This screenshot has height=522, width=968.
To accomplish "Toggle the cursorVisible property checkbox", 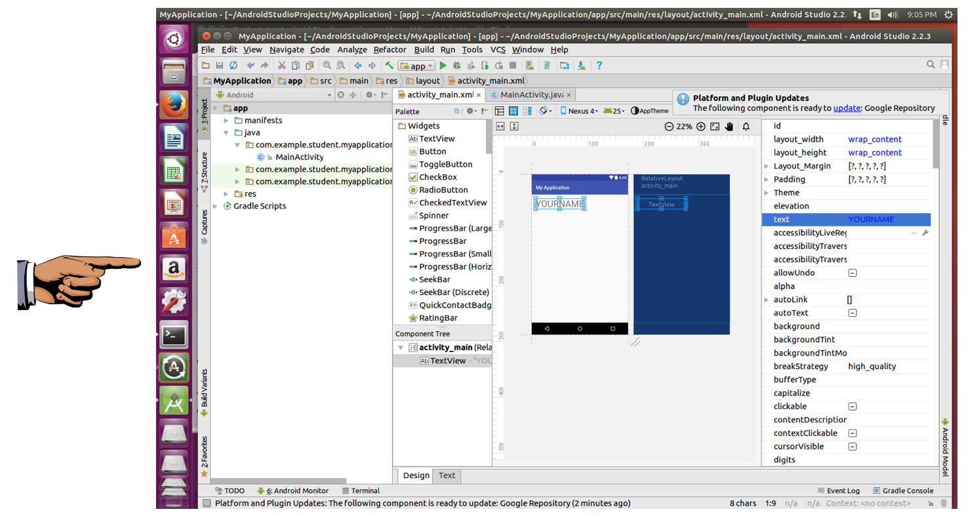I will point(853,447).
